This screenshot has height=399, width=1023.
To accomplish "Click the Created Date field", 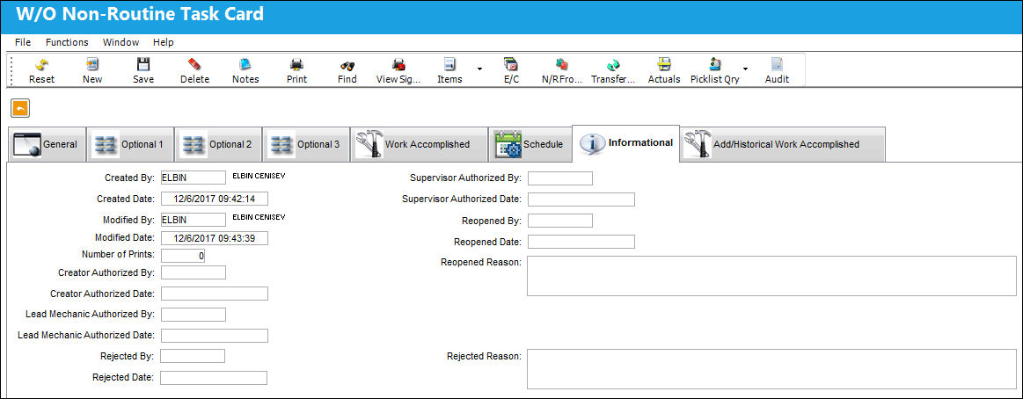I will click(214, 199).
